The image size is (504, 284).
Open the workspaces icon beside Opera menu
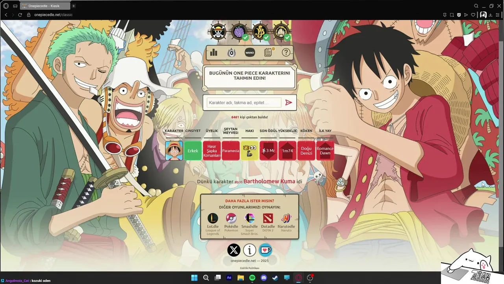point(15,6)
